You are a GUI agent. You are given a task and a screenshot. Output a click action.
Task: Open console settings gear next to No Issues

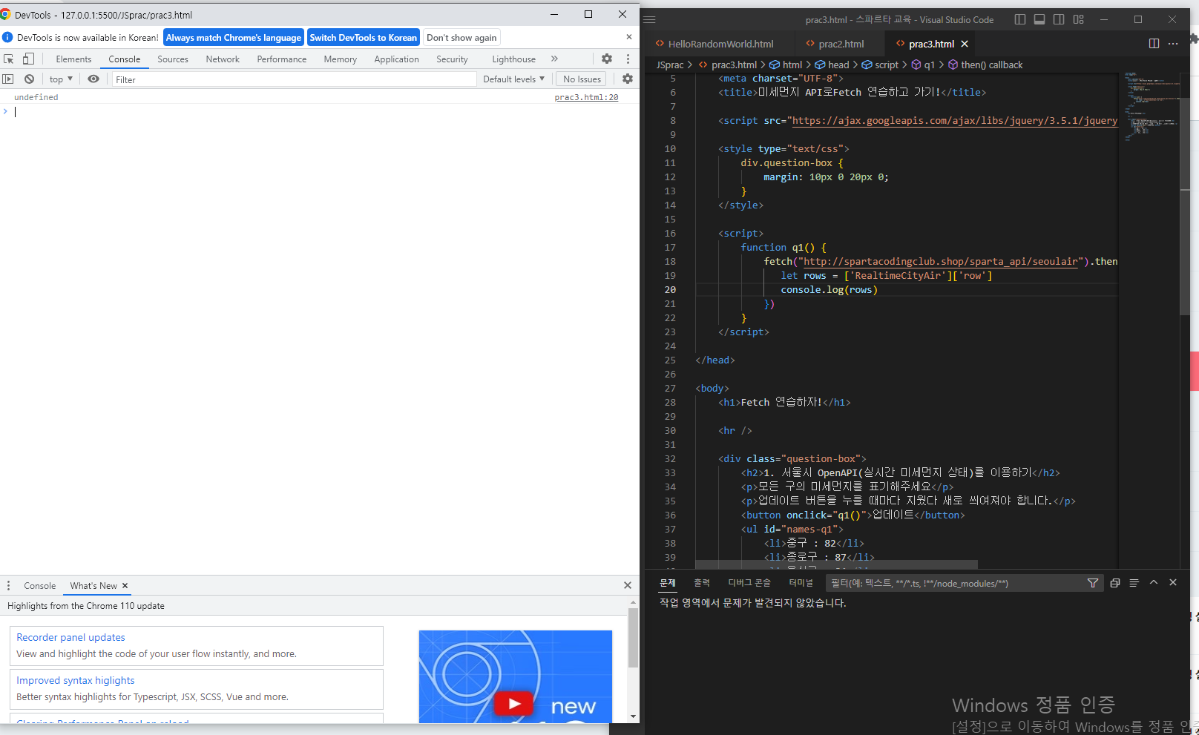click(x=628, y=79)
